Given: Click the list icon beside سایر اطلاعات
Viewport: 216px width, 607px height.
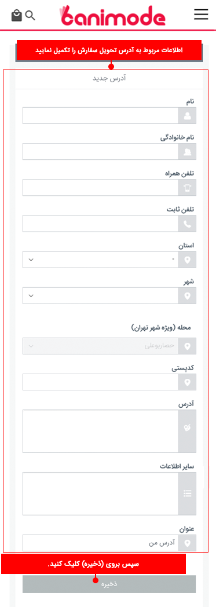Looking at the screenshot, I should [x=188, y=493].
